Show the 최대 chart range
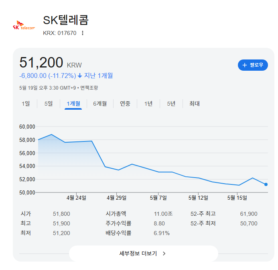278x270 pixels. (195, 104)
